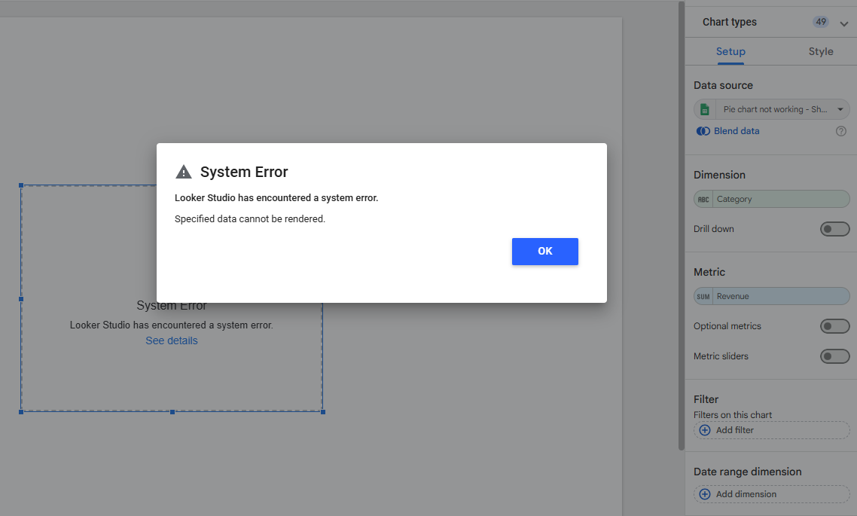Image resolution: width=857 pixels, height=516 pixels.
Task: Dismiss the System Error with OK
Action: pyautogui.click(x=544, y=251)
